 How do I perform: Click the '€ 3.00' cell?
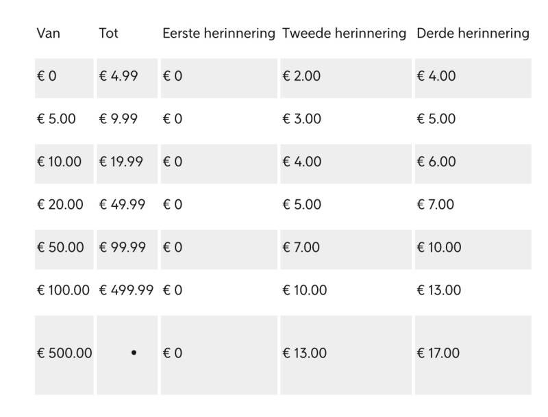coord(301,119)
